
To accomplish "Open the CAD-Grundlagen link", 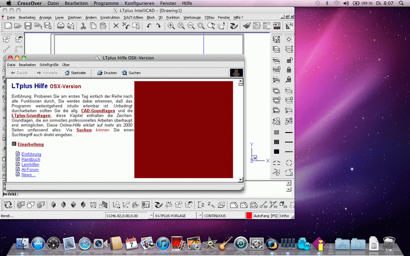I will (x=98, y=110).
